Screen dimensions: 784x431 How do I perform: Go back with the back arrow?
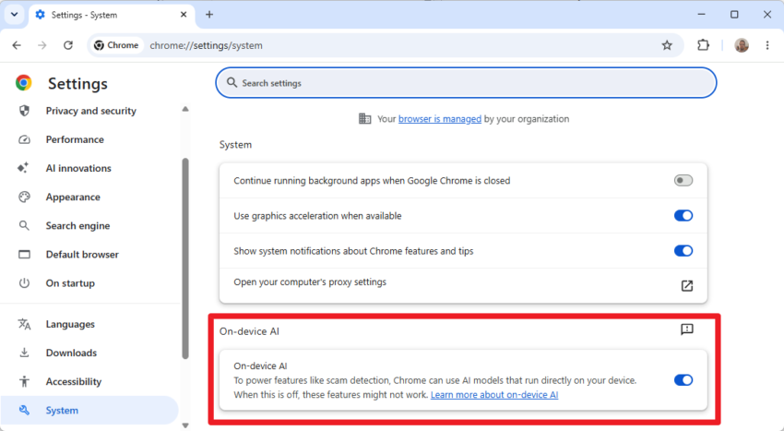[x=17, y=45]
